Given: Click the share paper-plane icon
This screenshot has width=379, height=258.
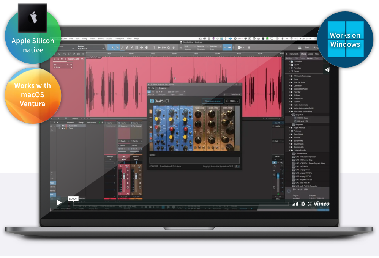Looking at the screenshot, I should tap(327, 69).
